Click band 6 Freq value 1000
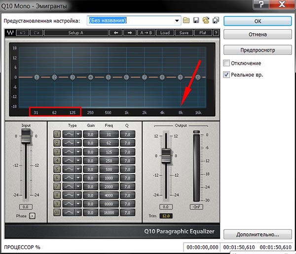This screenshot has height=254, width=296. pos(109,178)
